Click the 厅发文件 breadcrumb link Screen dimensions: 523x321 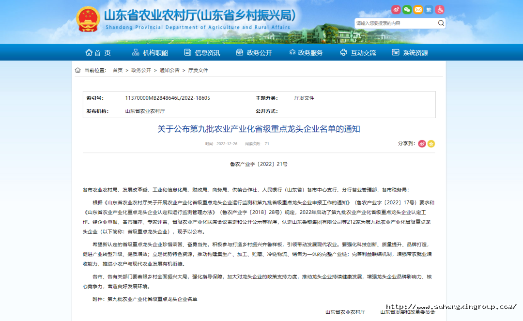point(198,70)
